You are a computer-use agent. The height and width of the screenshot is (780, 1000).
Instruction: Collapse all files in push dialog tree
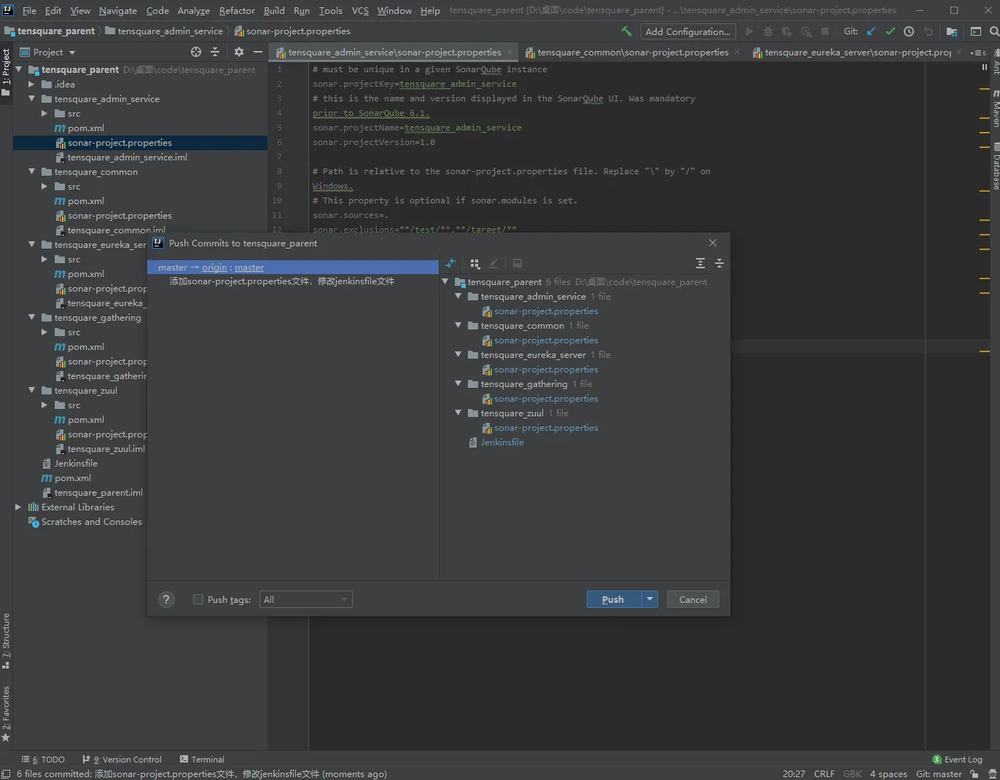(719, 263)
